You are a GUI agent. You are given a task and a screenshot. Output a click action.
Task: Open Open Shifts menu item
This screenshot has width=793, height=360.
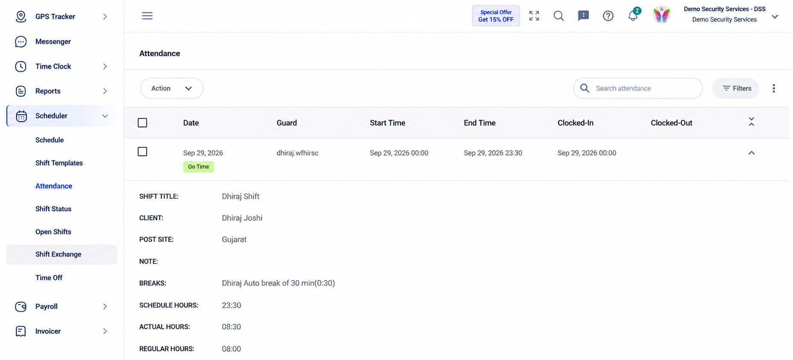coord(53,232)
